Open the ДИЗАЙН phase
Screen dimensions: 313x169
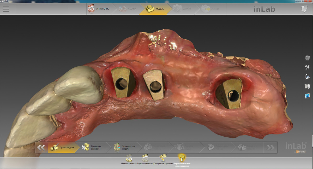[183, 9]
